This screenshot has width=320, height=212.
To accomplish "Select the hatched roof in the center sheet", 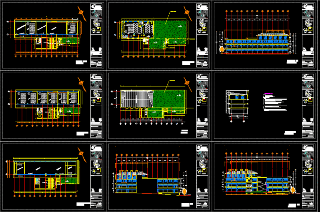I will [x=137, y=99].
